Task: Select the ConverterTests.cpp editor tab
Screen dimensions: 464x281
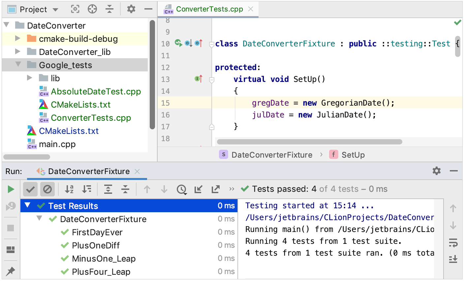Action: coord(209,9)
